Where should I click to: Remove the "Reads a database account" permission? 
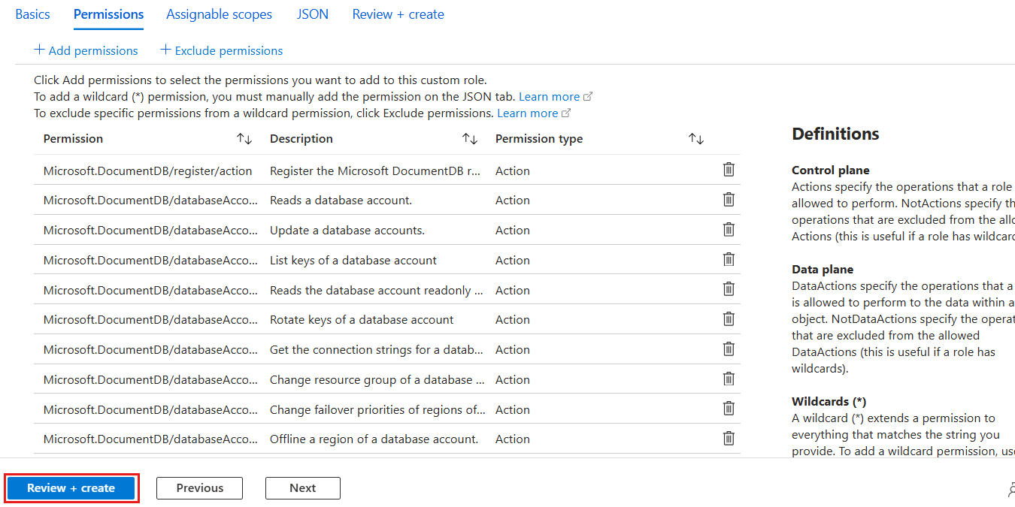(728, 199)
